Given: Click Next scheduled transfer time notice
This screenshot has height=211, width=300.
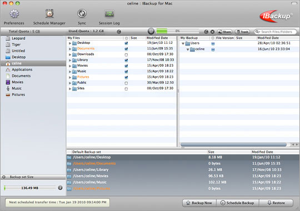Looking at the screenshot, I should click(57, 202).
